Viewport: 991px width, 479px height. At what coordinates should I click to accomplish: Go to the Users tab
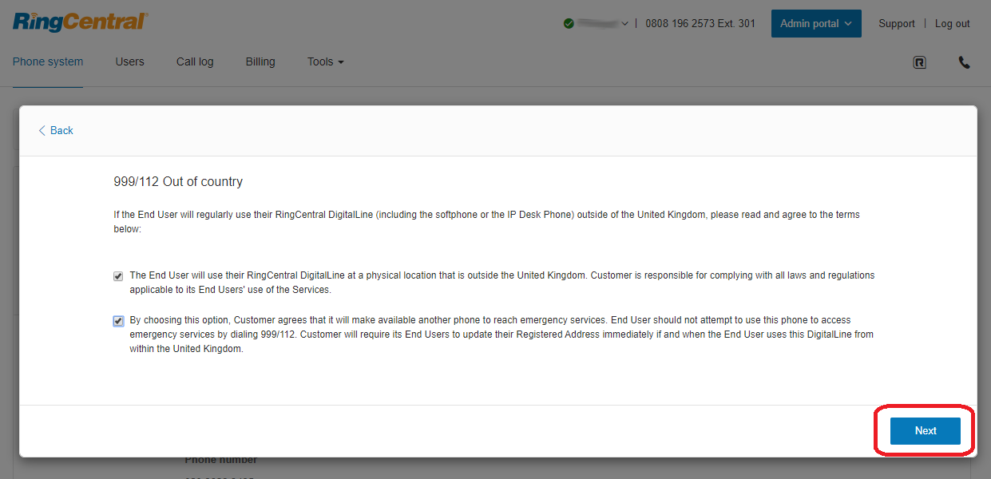coord(129,62)
